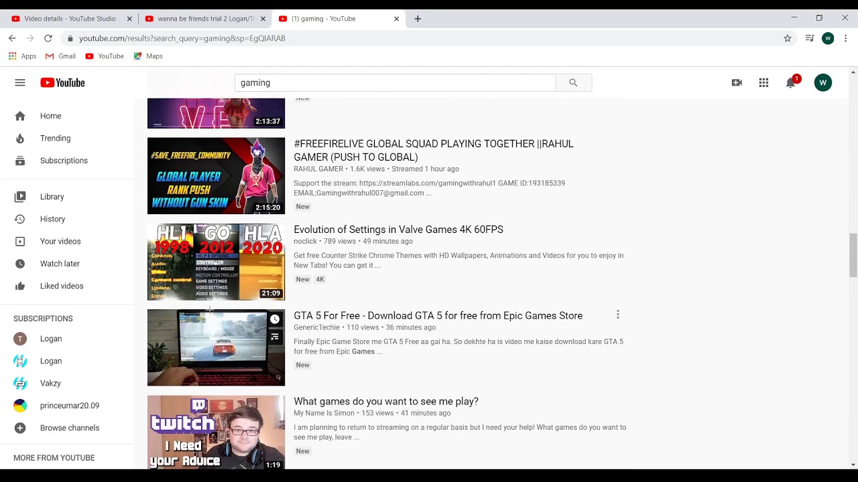Click Browse channels plus icon

tap(20, 428)
